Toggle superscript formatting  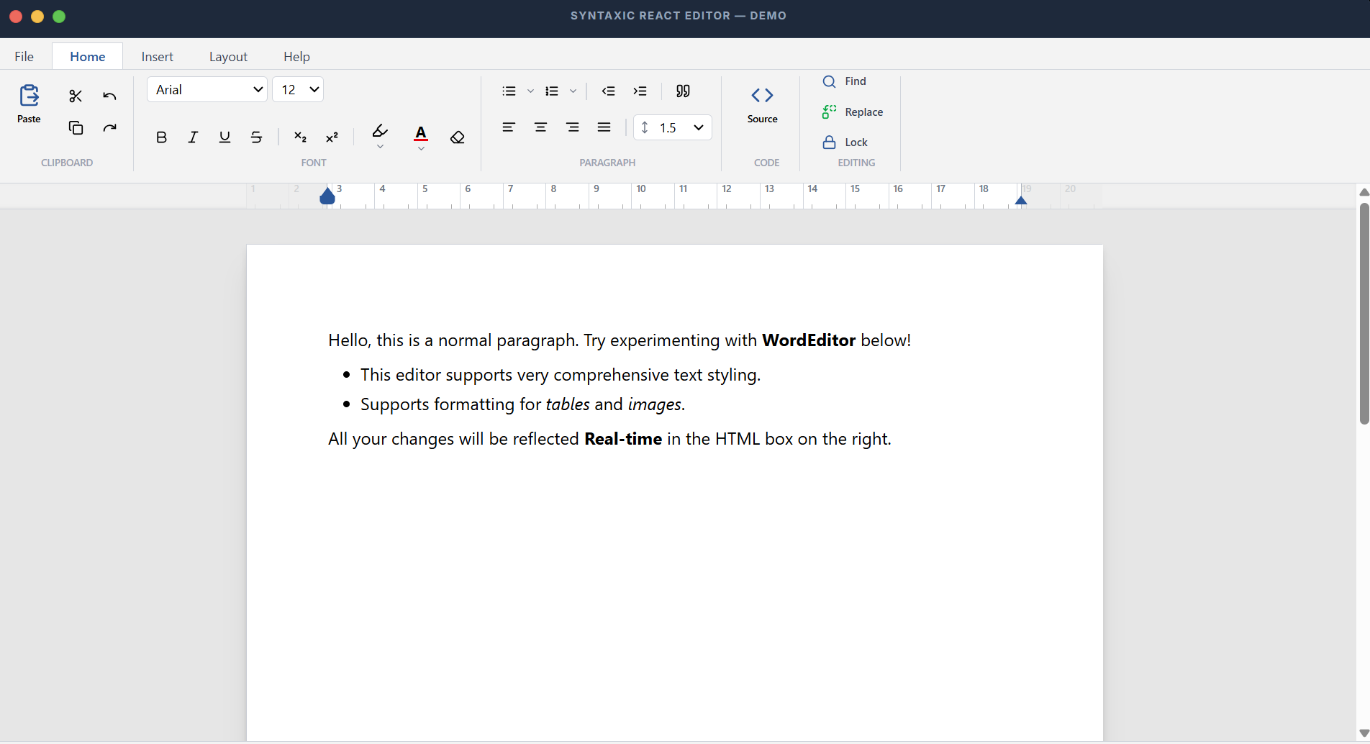point(332,137)
